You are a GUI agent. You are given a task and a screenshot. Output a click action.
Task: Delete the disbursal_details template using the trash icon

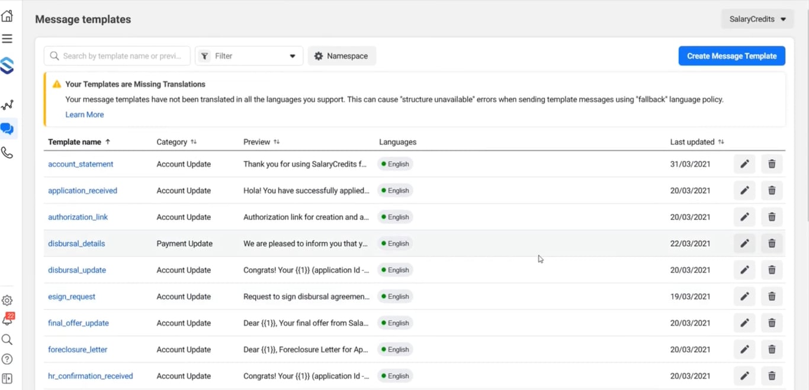(x=772, y=243)
